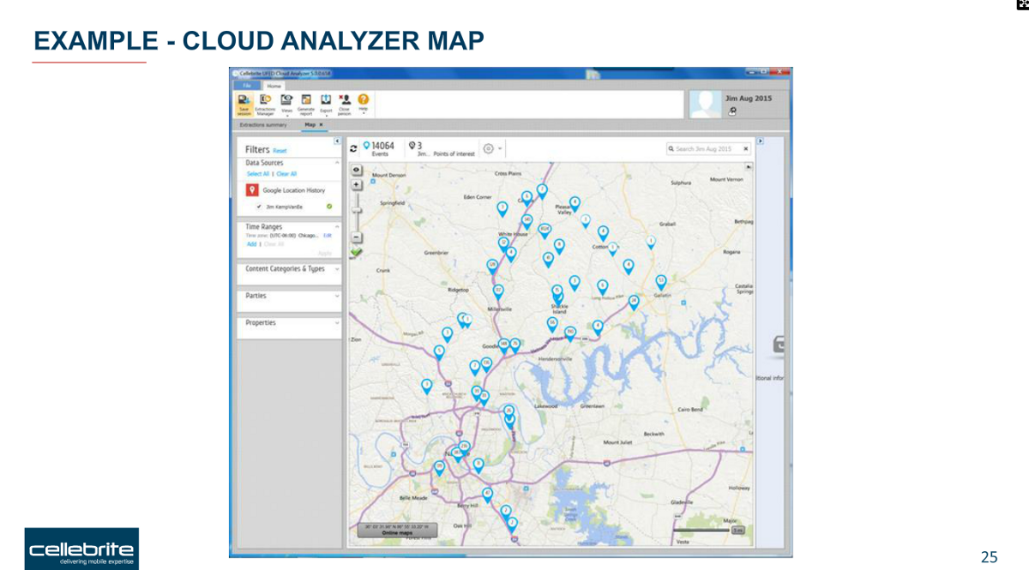Toggle map visibility with the eye button
The width and height of the screenshot is (1029, 570).
click(357, 170)
